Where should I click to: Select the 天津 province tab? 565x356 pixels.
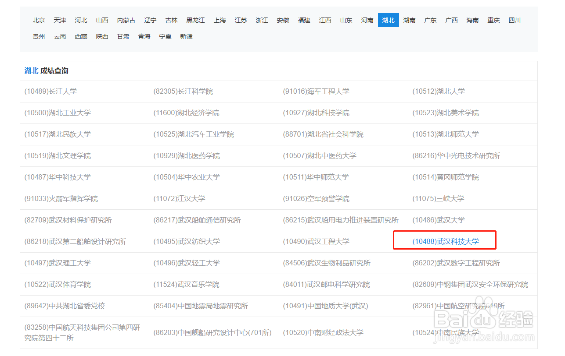(x=60, y=20)
